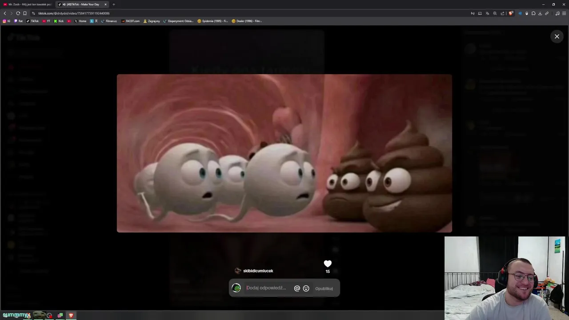The height and width of the screenshot is (320, 569).
Task: Click skibidicumlucek's avatar
Action: [x=238, y=271]
